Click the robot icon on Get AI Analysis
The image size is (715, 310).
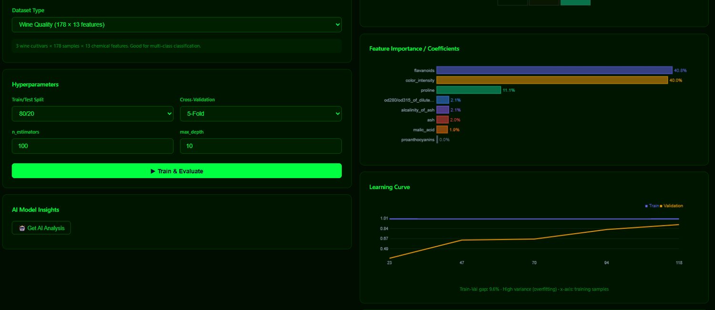[22, 228]
